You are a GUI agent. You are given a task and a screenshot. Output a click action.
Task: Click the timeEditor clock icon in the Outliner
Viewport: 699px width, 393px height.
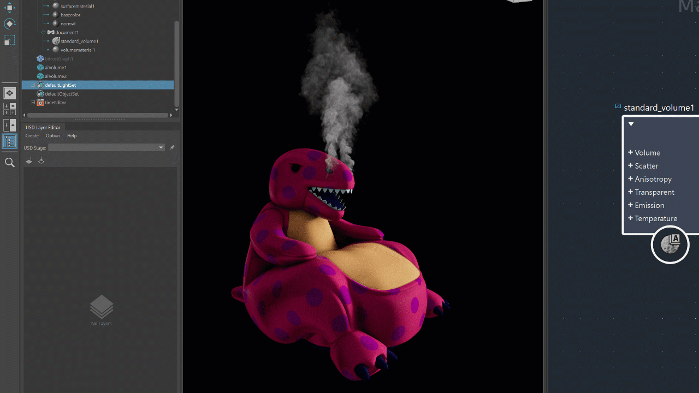point(40,102)
